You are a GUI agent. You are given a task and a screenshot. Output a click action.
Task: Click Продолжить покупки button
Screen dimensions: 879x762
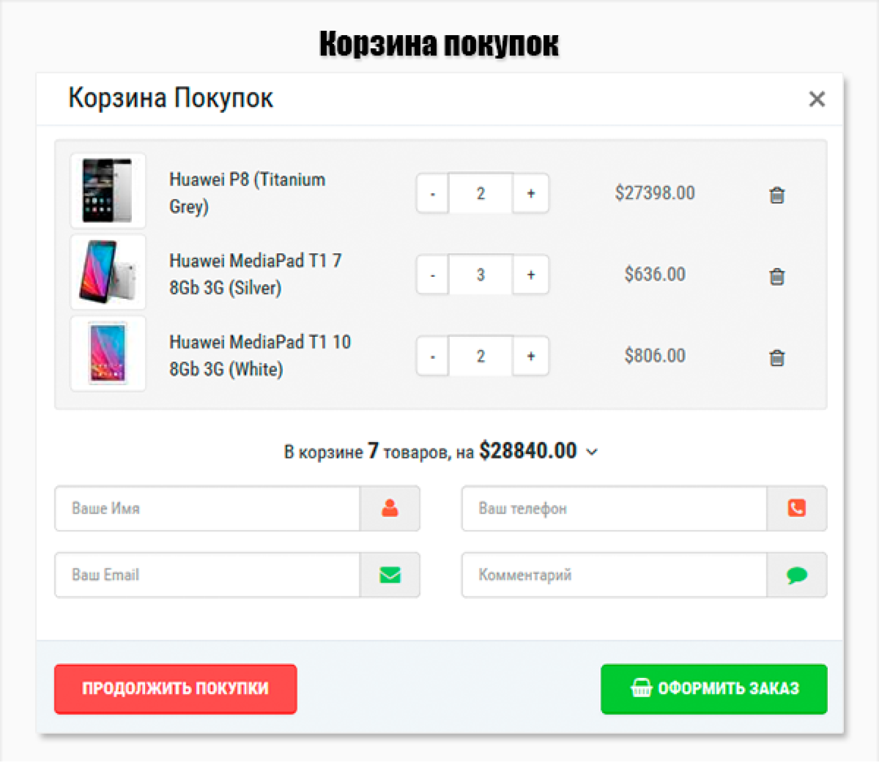pyautogui.click(x=176, y=689)
